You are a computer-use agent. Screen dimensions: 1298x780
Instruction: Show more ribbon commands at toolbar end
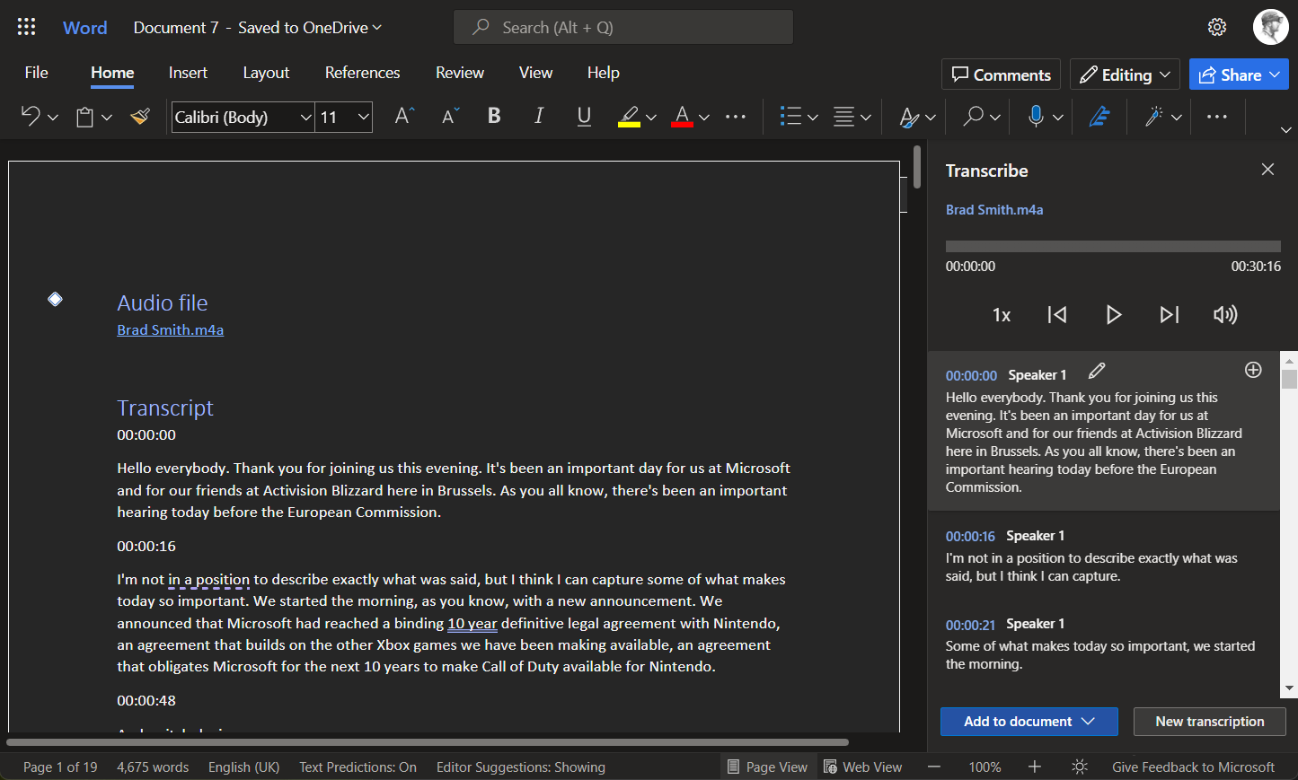click(x=1217, y=117)
